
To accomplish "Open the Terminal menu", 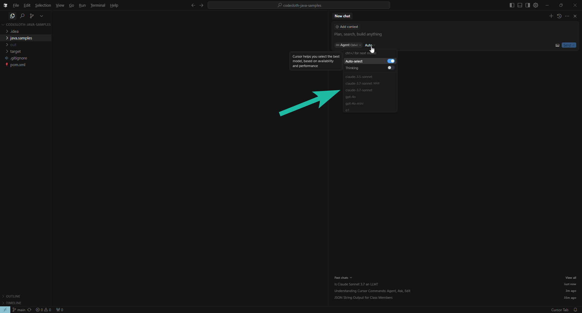I will pyautogui.click(x=98, y=5).
